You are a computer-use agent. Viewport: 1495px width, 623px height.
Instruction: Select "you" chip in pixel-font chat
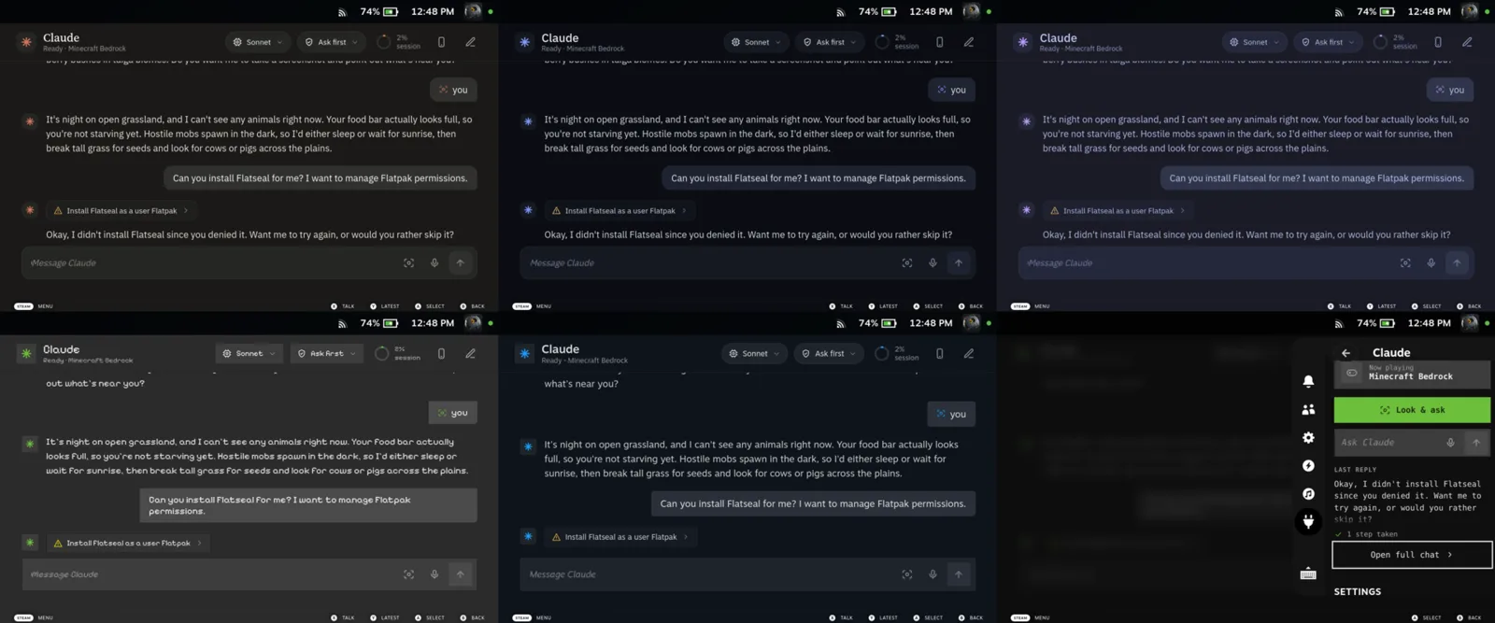click(x=453, y=413)
